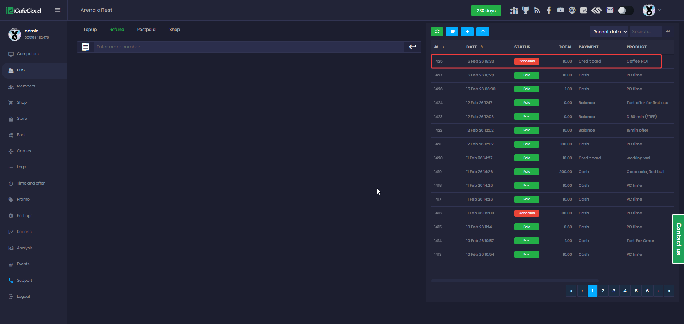Open the RSS feed icon
The width and height of the screenshot is (684, 324).
pyautogui.click(x=537, y=10)
